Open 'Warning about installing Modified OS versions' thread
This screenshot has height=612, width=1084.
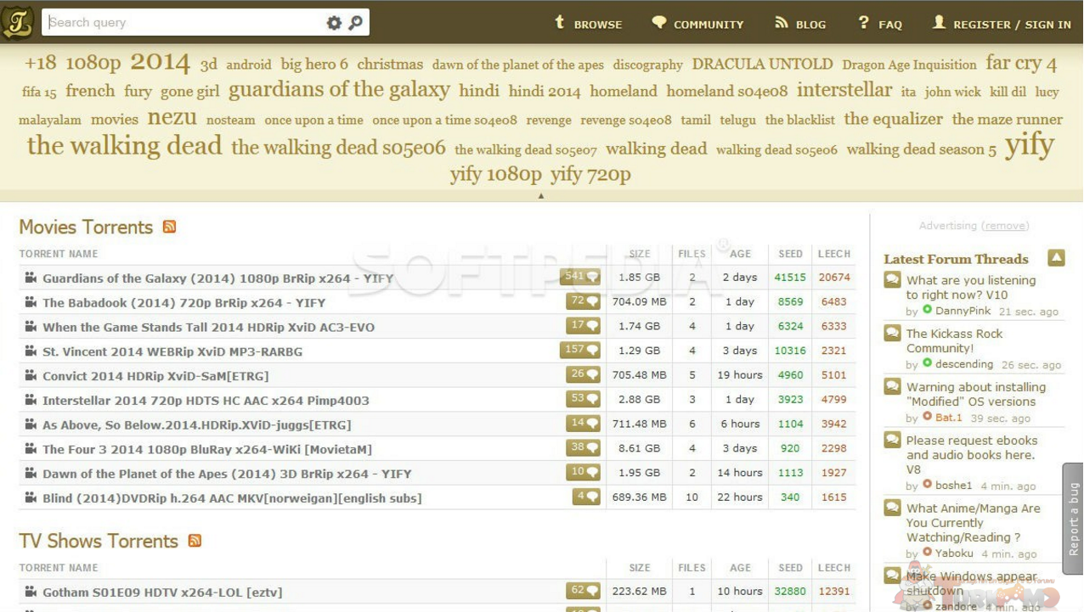pos(976,394)
